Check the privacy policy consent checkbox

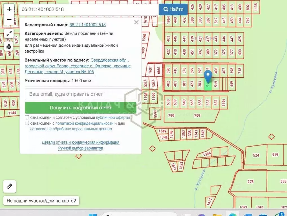coord(27,123)
